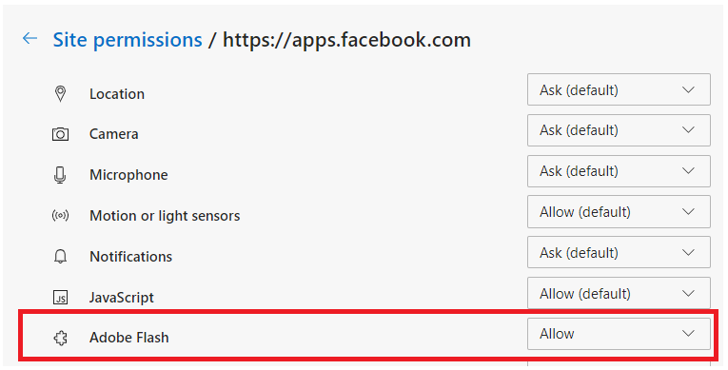Open the Adobe Flash Allow dropdown
Image resolution: width=728 pixels, height=370 pixels.
click(619, 334)
